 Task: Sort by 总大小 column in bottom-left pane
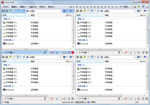click(x=68, y=61)
